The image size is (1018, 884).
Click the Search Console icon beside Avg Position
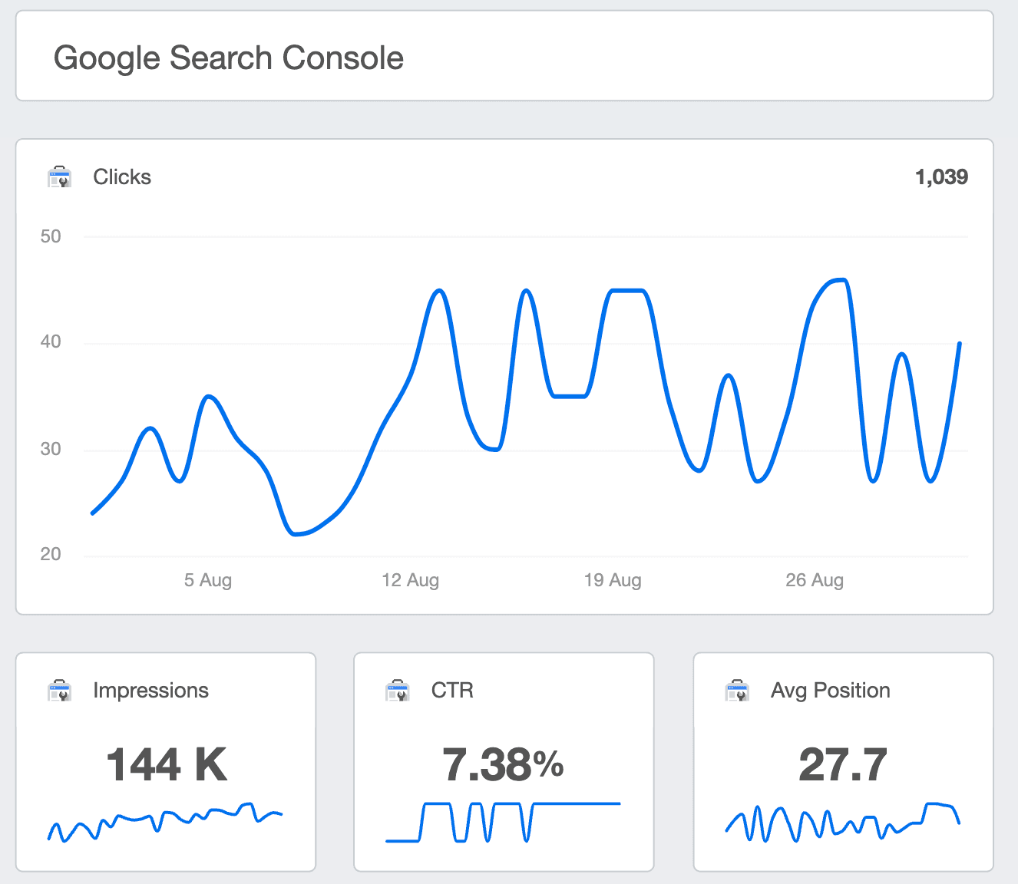coord(737,690)
